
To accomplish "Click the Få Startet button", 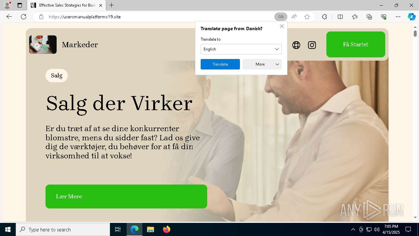I will point(356,44).
